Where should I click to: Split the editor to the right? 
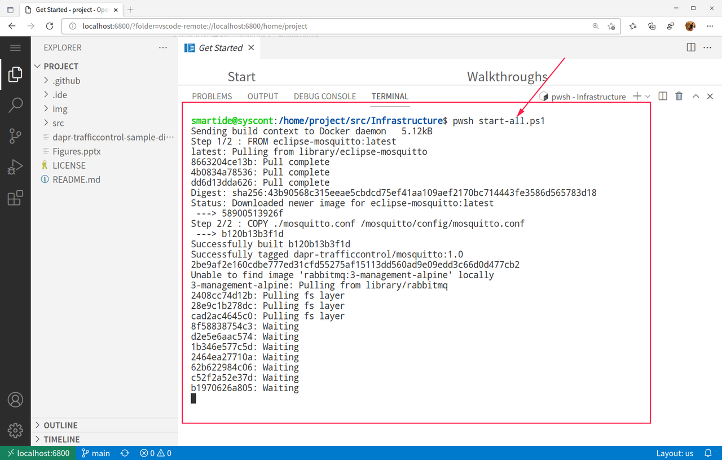(691, 48)
